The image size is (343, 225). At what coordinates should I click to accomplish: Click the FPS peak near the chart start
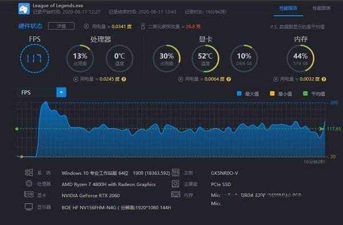pyautogui.click(x=46, y=103)
